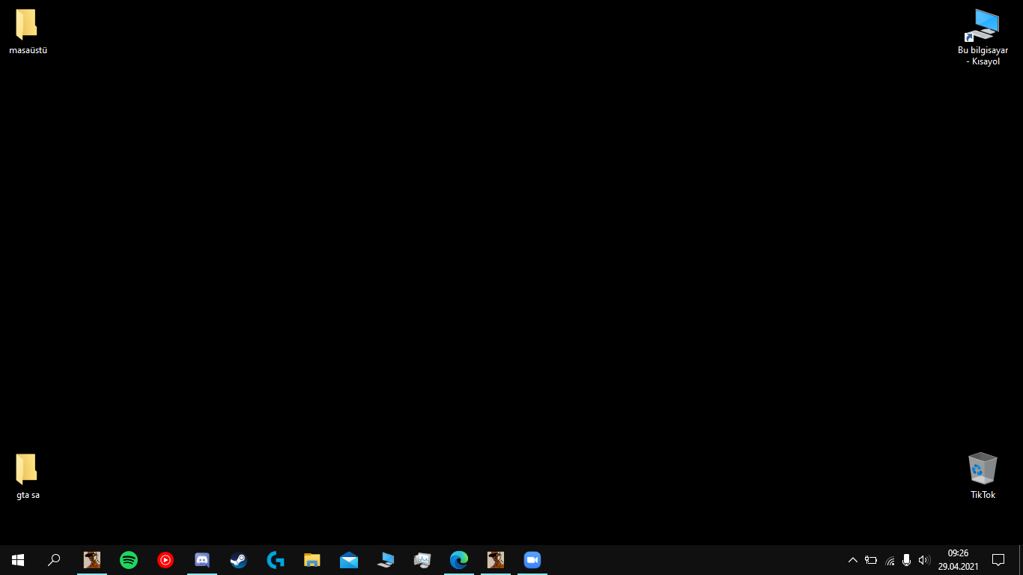
Task: Select the TikTok recycle bin icon
Action: [x=983, y=476]
